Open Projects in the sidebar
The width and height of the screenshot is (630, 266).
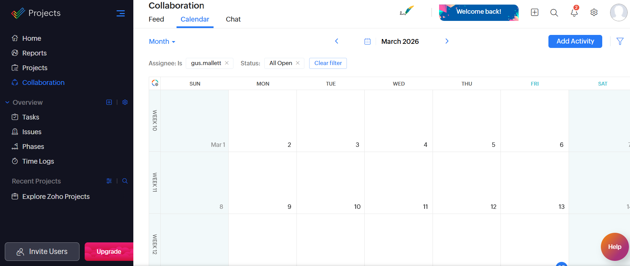[x=35, y=68]
